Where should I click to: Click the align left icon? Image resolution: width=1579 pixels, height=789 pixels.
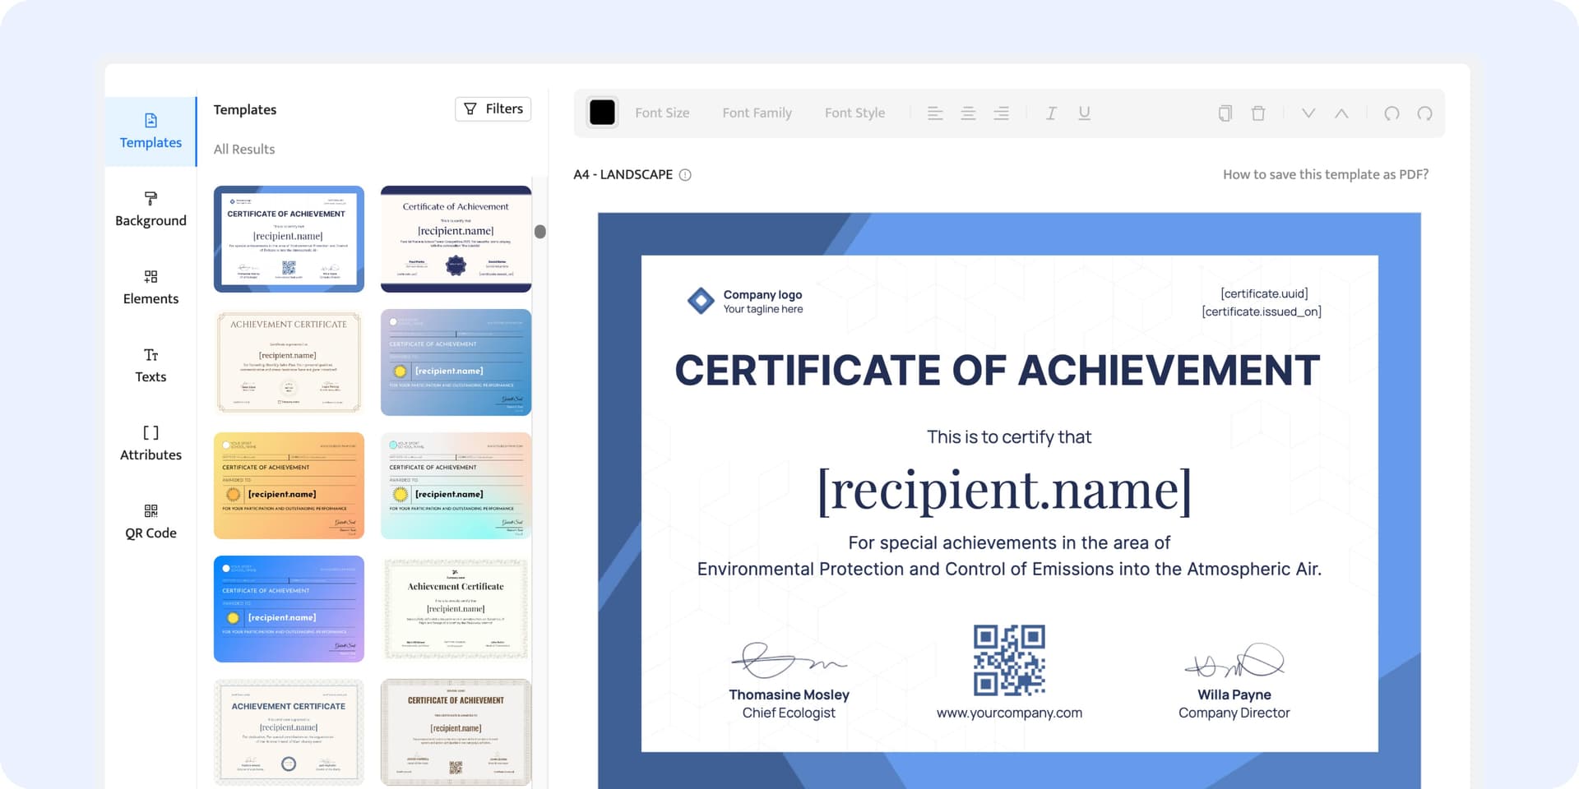pos(935,113)
